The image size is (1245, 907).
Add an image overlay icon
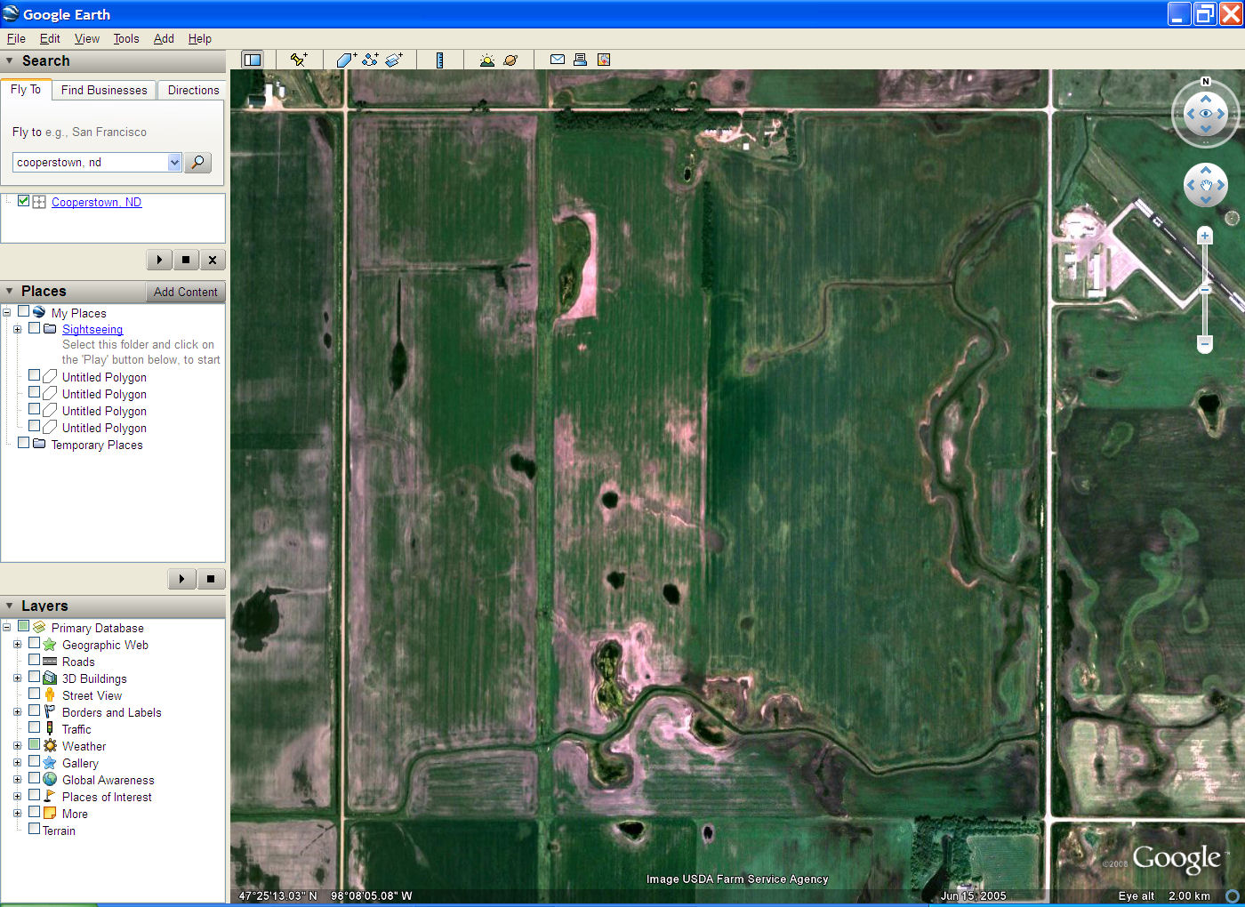coord(394,60)
